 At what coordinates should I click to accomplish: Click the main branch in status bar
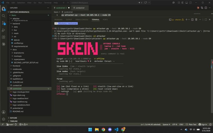pos(10,124)
